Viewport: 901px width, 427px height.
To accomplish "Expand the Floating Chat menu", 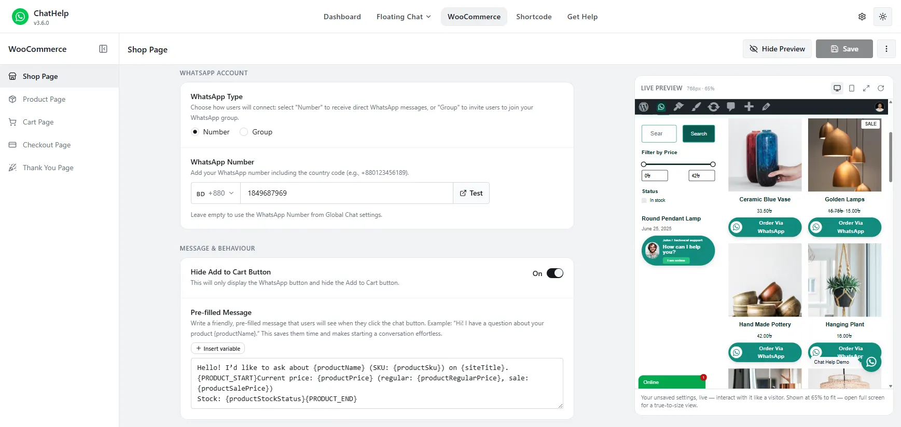I will click(x=404, y=17).
